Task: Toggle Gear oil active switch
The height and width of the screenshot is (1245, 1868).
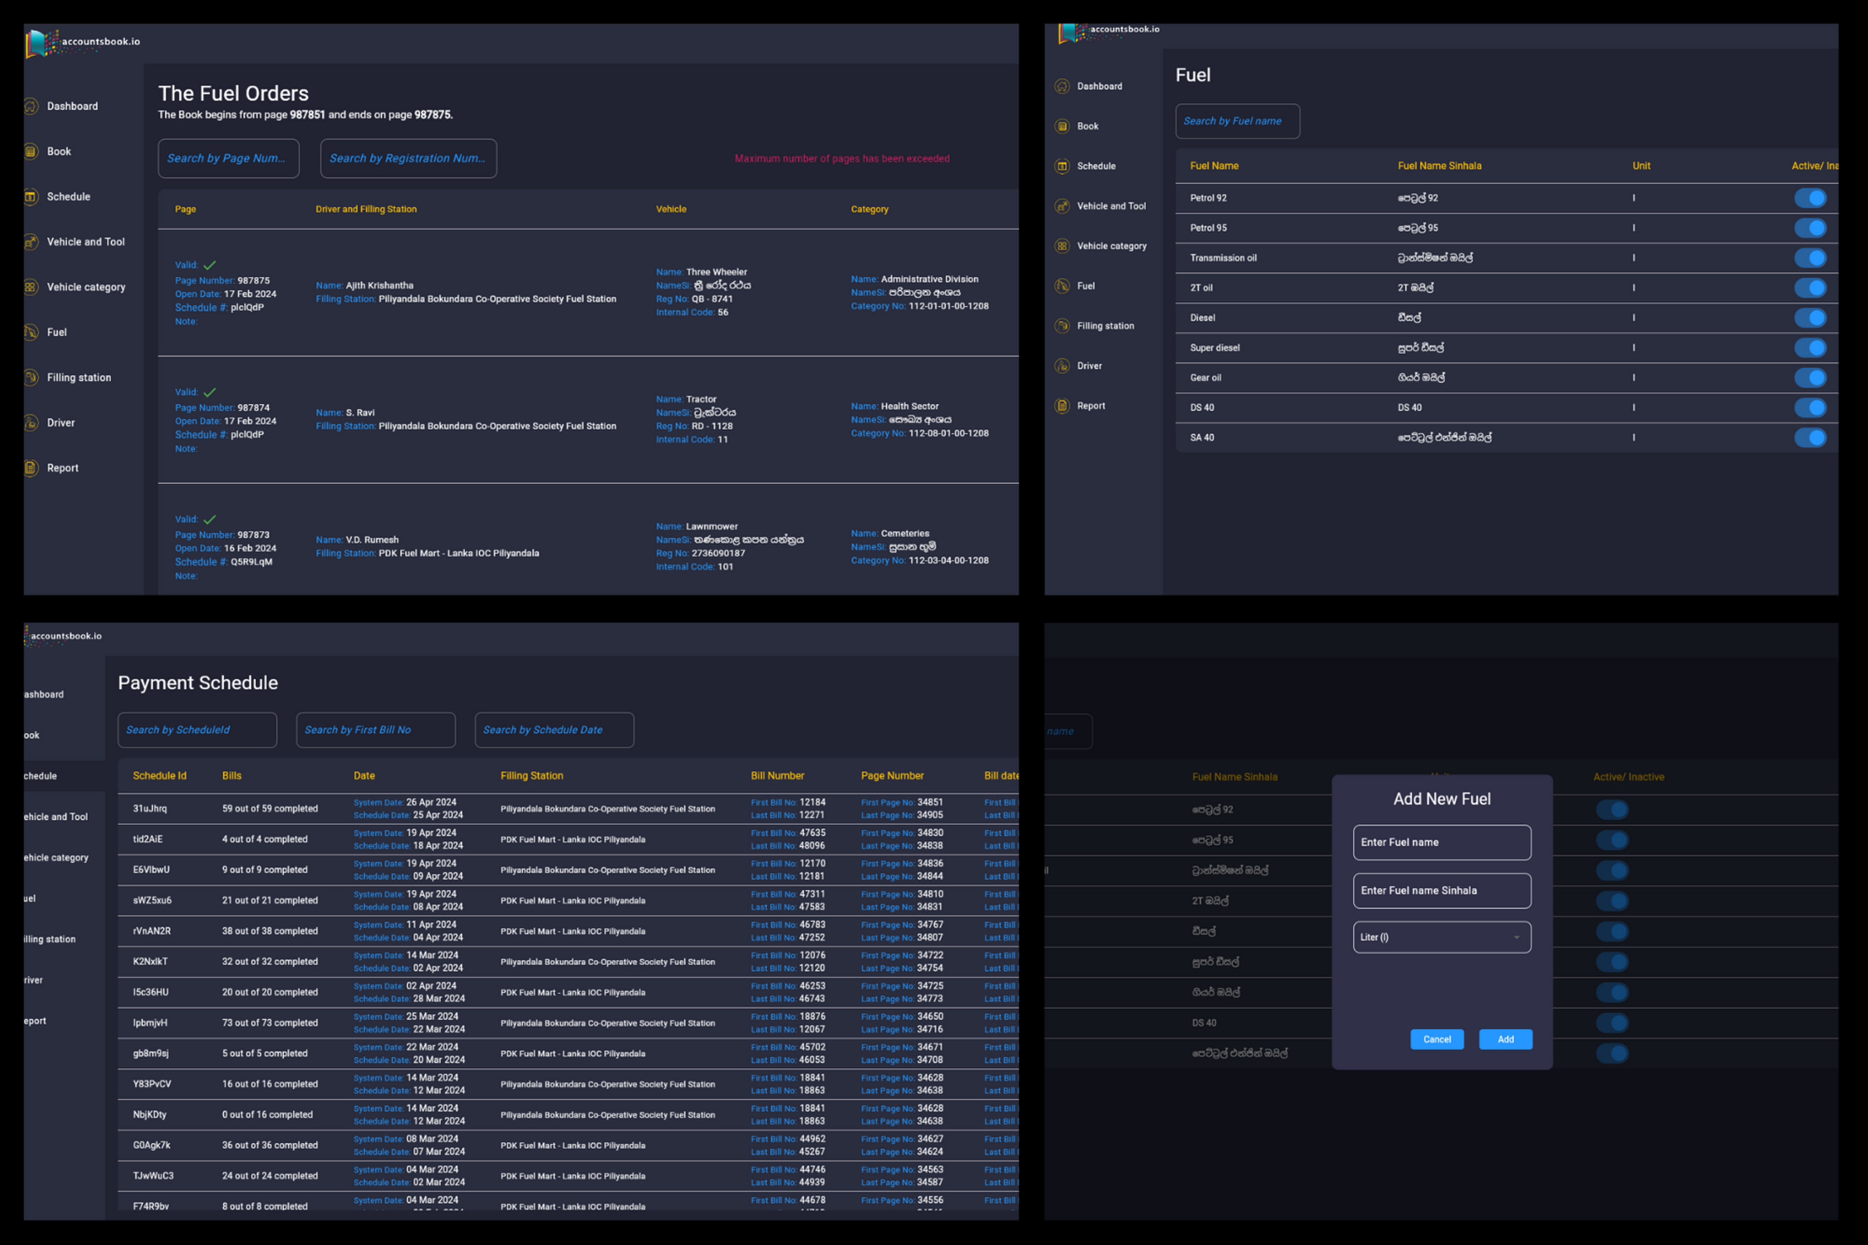Action: tap(1811, 377)
